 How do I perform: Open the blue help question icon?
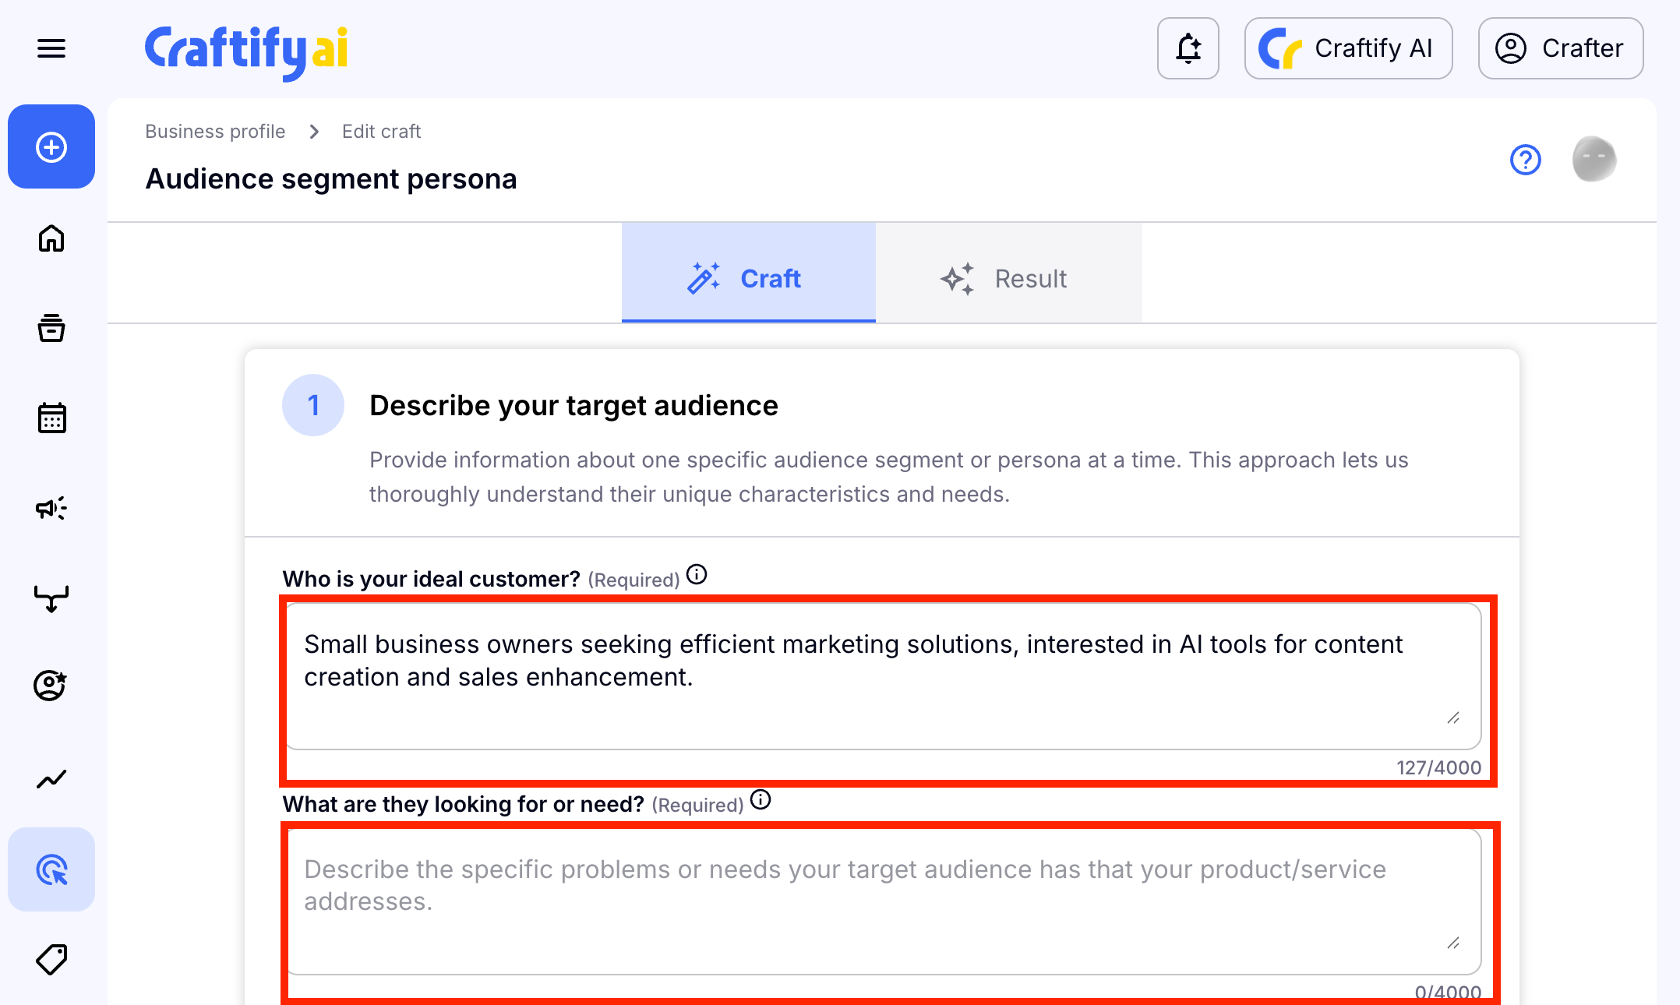(1525, 160)
